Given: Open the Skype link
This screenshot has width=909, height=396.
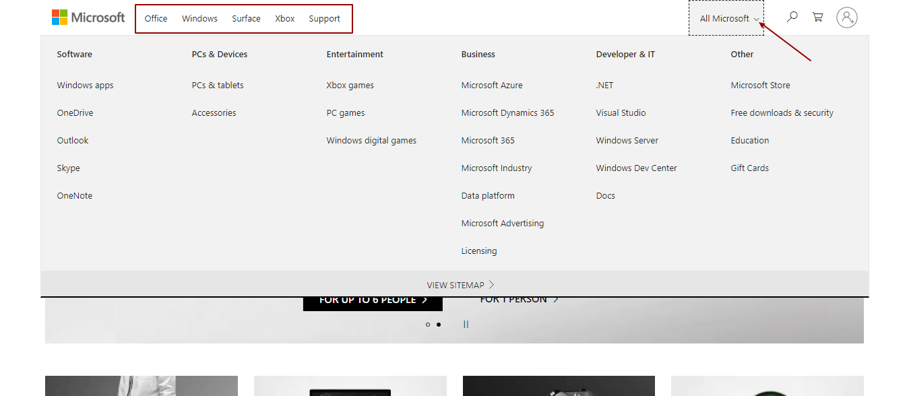Looking at the screenshot, I should coord(68,168).
